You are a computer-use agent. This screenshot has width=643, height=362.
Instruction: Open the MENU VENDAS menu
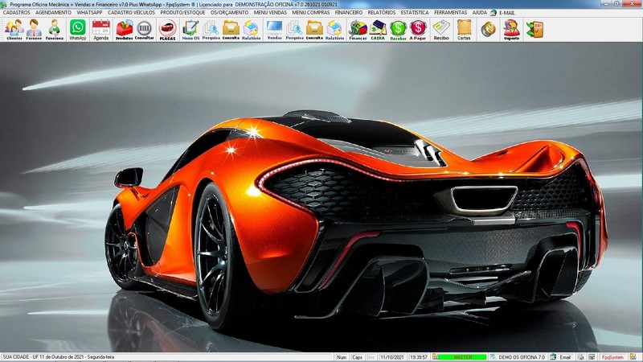pos(270,13)
